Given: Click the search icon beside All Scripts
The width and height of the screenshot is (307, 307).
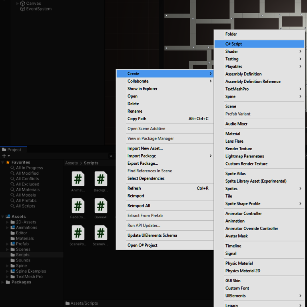Looking at the screenshot, I should [x=12, y=206].
